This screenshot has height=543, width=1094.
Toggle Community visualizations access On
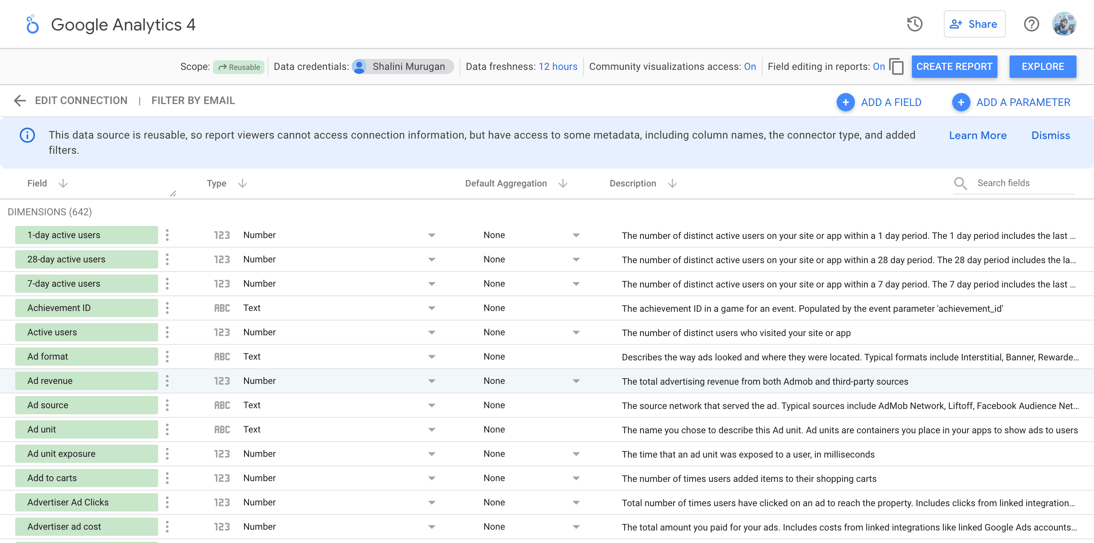pyautogui.click(x=750, y=66)
